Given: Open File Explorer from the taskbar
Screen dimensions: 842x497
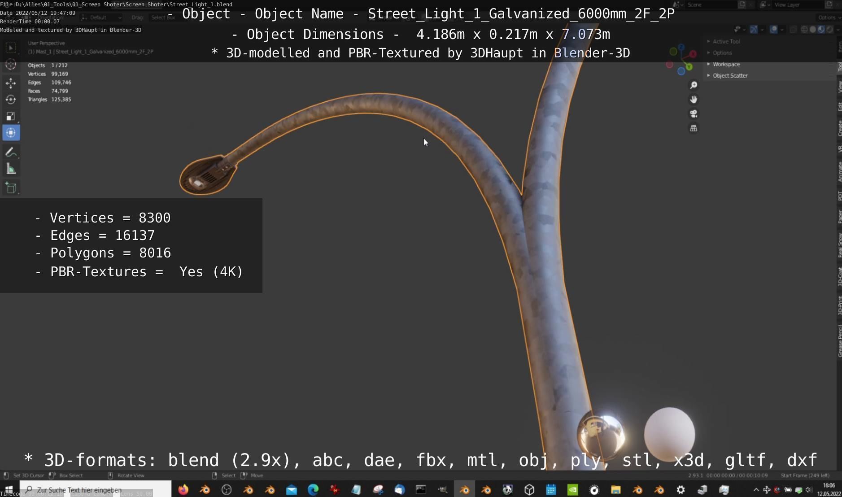Looking at the screenshot, I should [615, 490].
